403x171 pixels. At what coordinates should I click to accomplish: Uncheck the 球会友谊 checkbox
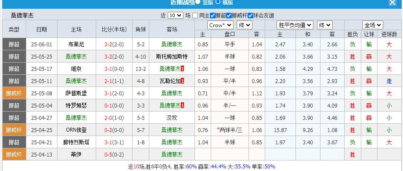click(250, 15)
